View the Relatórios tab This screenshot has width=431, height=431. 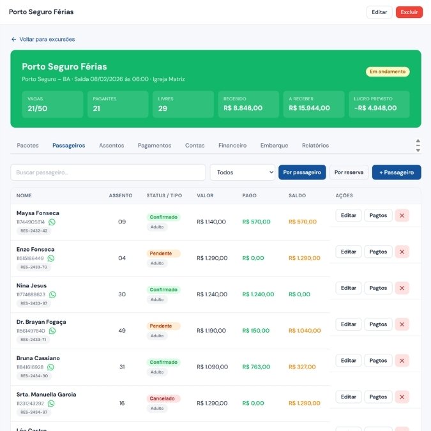coord(315,146)
